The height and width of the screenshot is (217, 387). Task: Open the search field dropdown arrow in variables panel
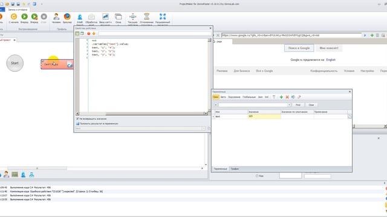[289, 105]
